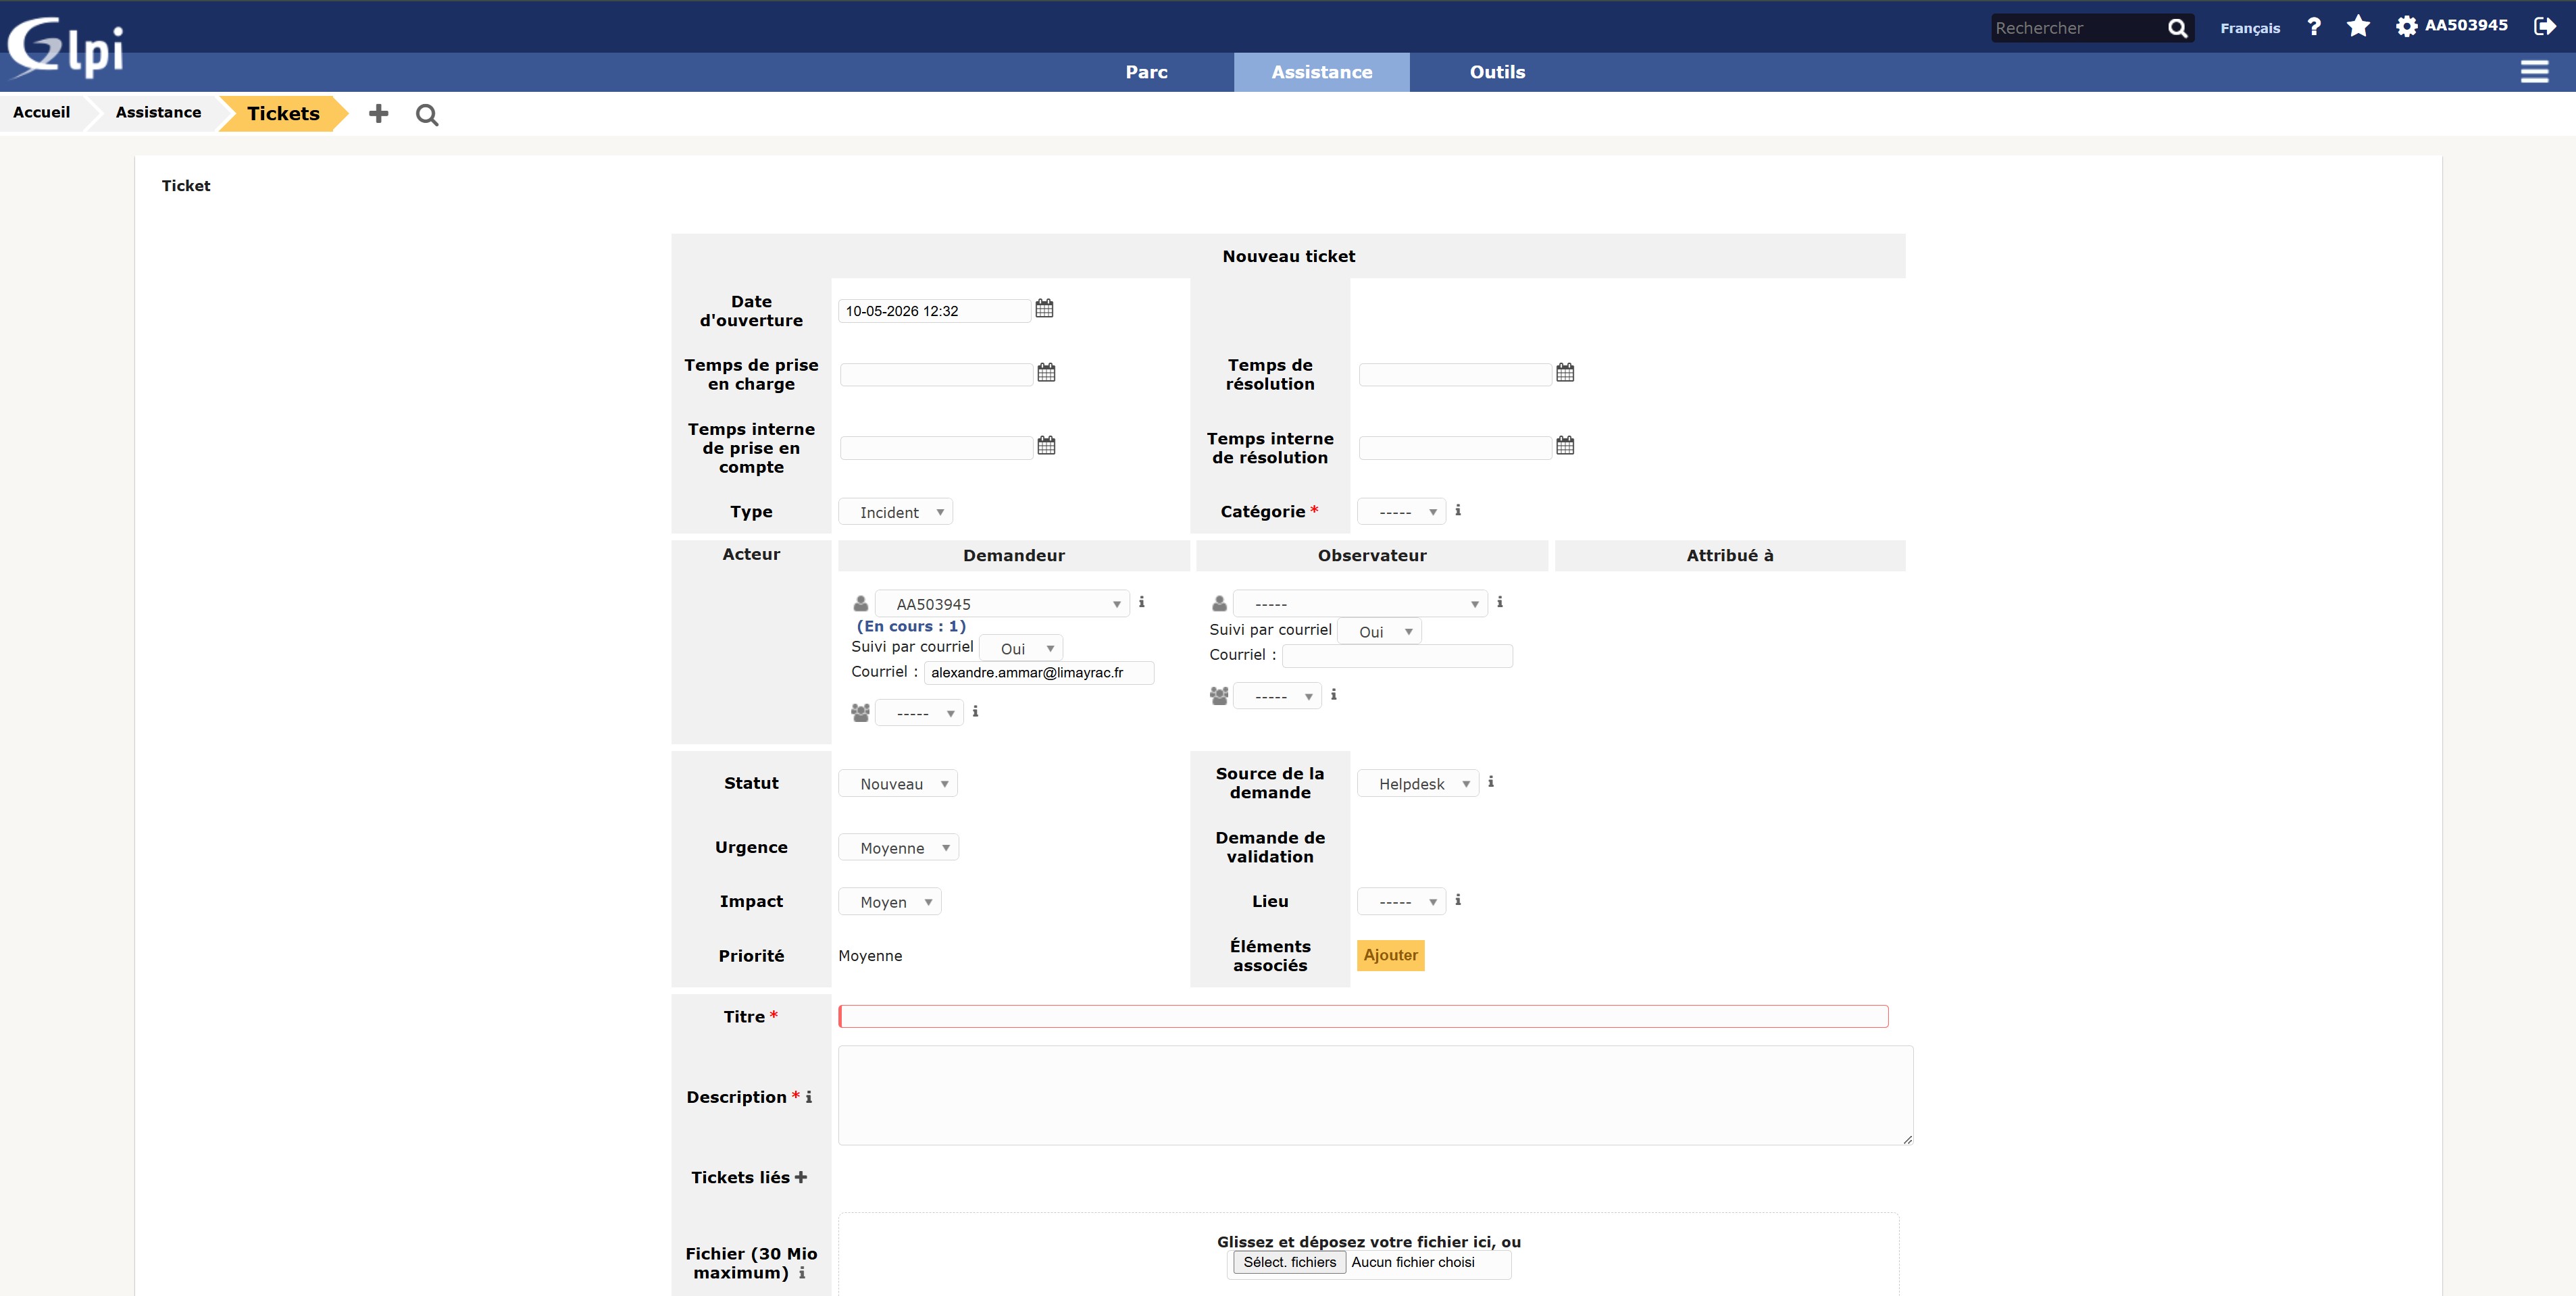The image size is (2576, 1296).
Task: Click Demandeur Courriel email field
Action: coord(1039,672)
